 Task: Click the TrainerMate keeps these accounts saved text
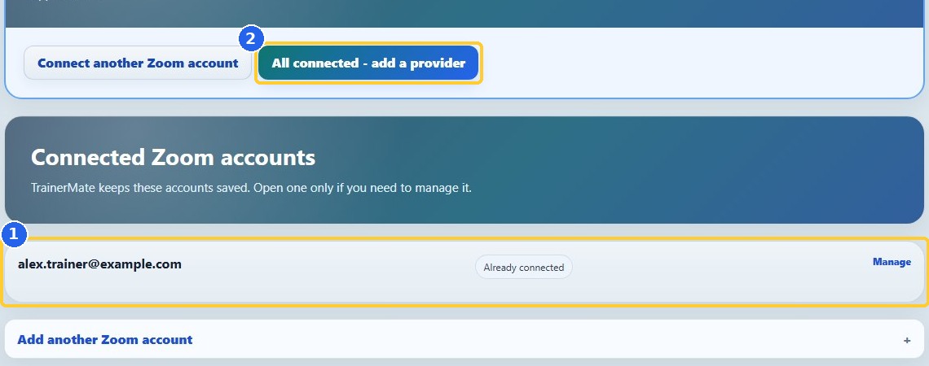(x=251, y=189)
